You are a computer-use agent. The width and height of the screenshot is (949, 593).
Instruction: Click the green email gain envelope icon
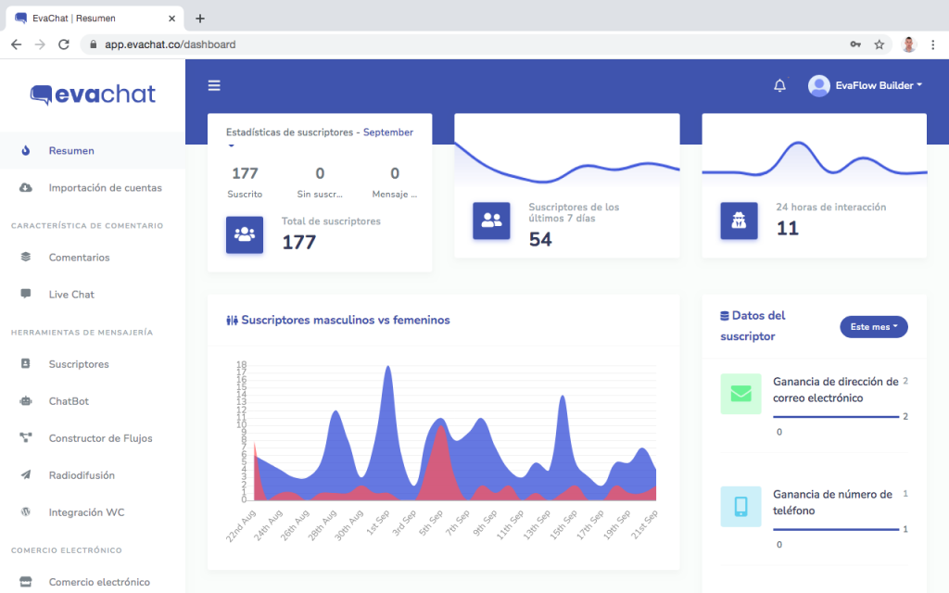[x=740, y=394]
